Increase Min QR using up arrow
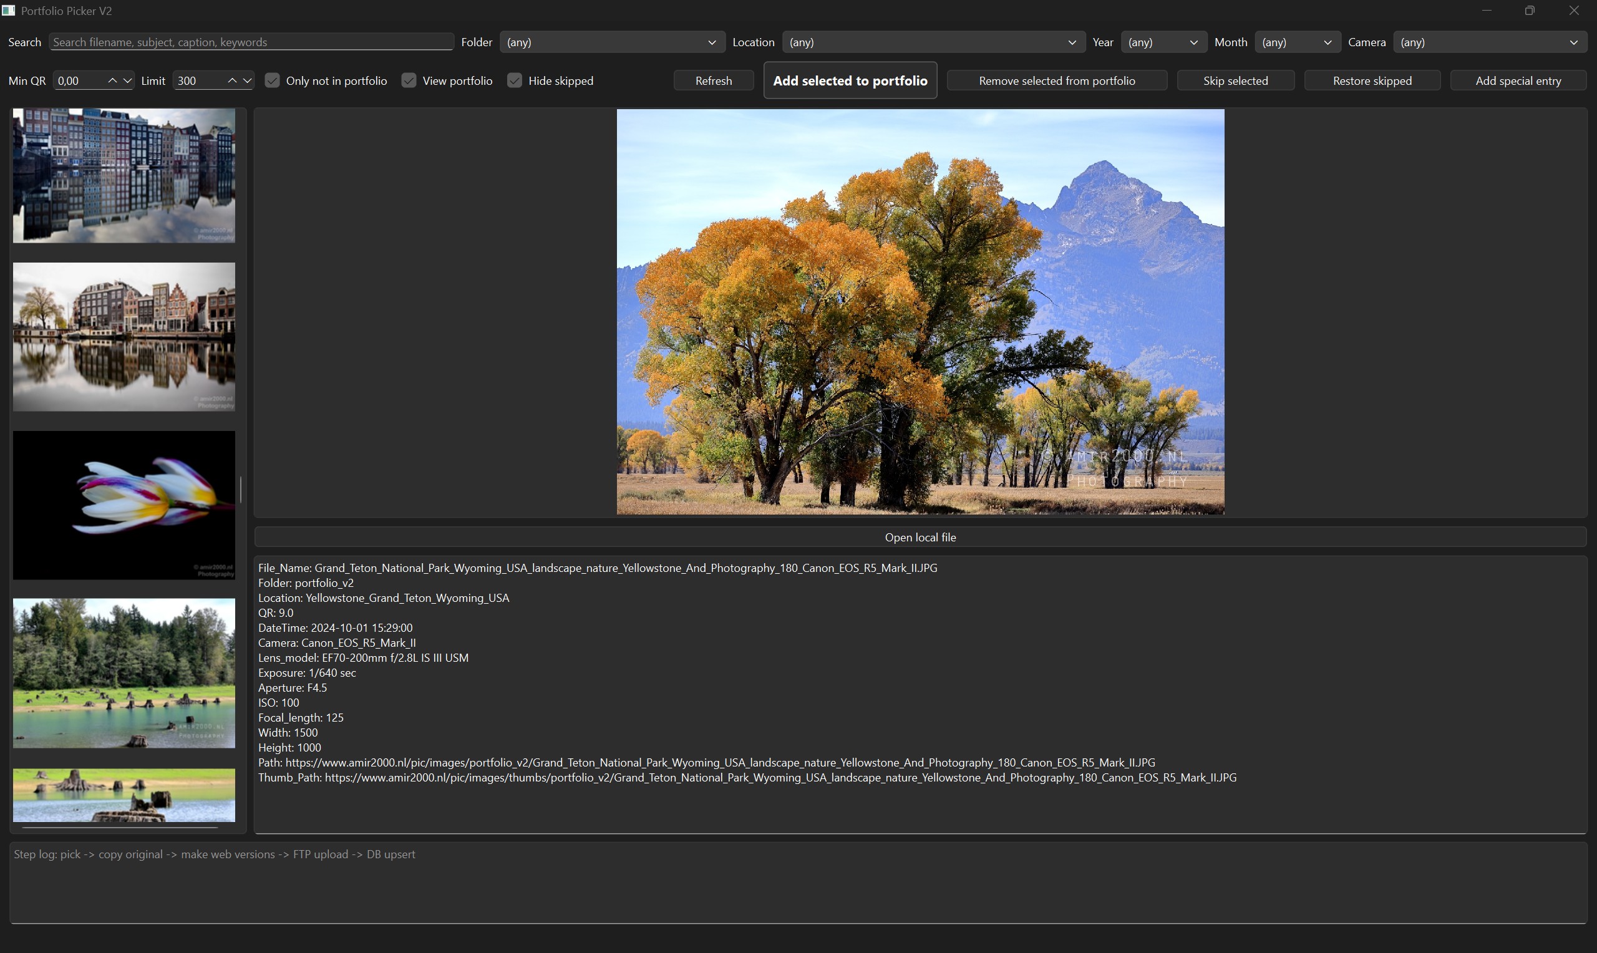 (112, 81)
